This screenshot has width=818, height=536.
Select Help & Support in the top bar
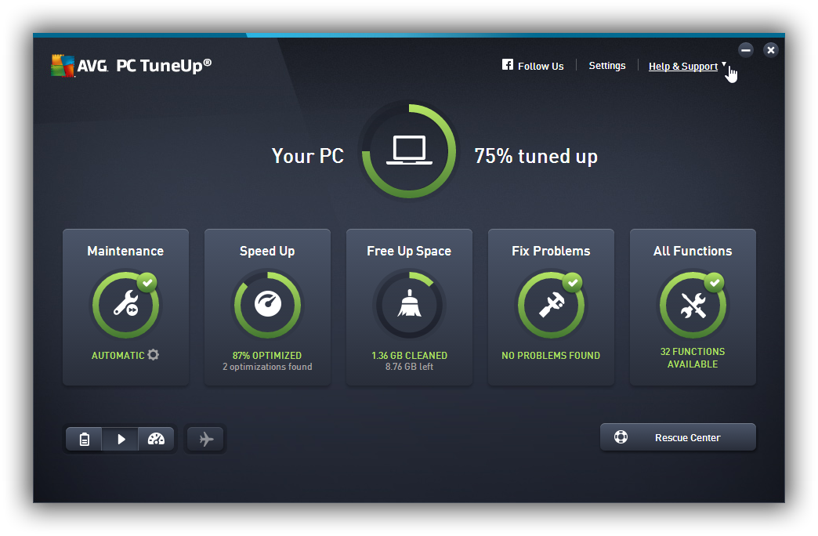683,66
